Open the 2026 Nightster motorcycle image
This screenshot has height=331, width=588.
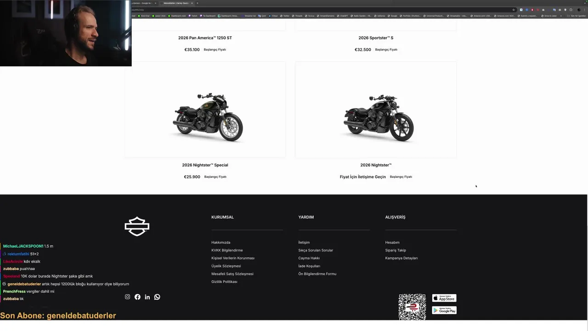(376, 109)
